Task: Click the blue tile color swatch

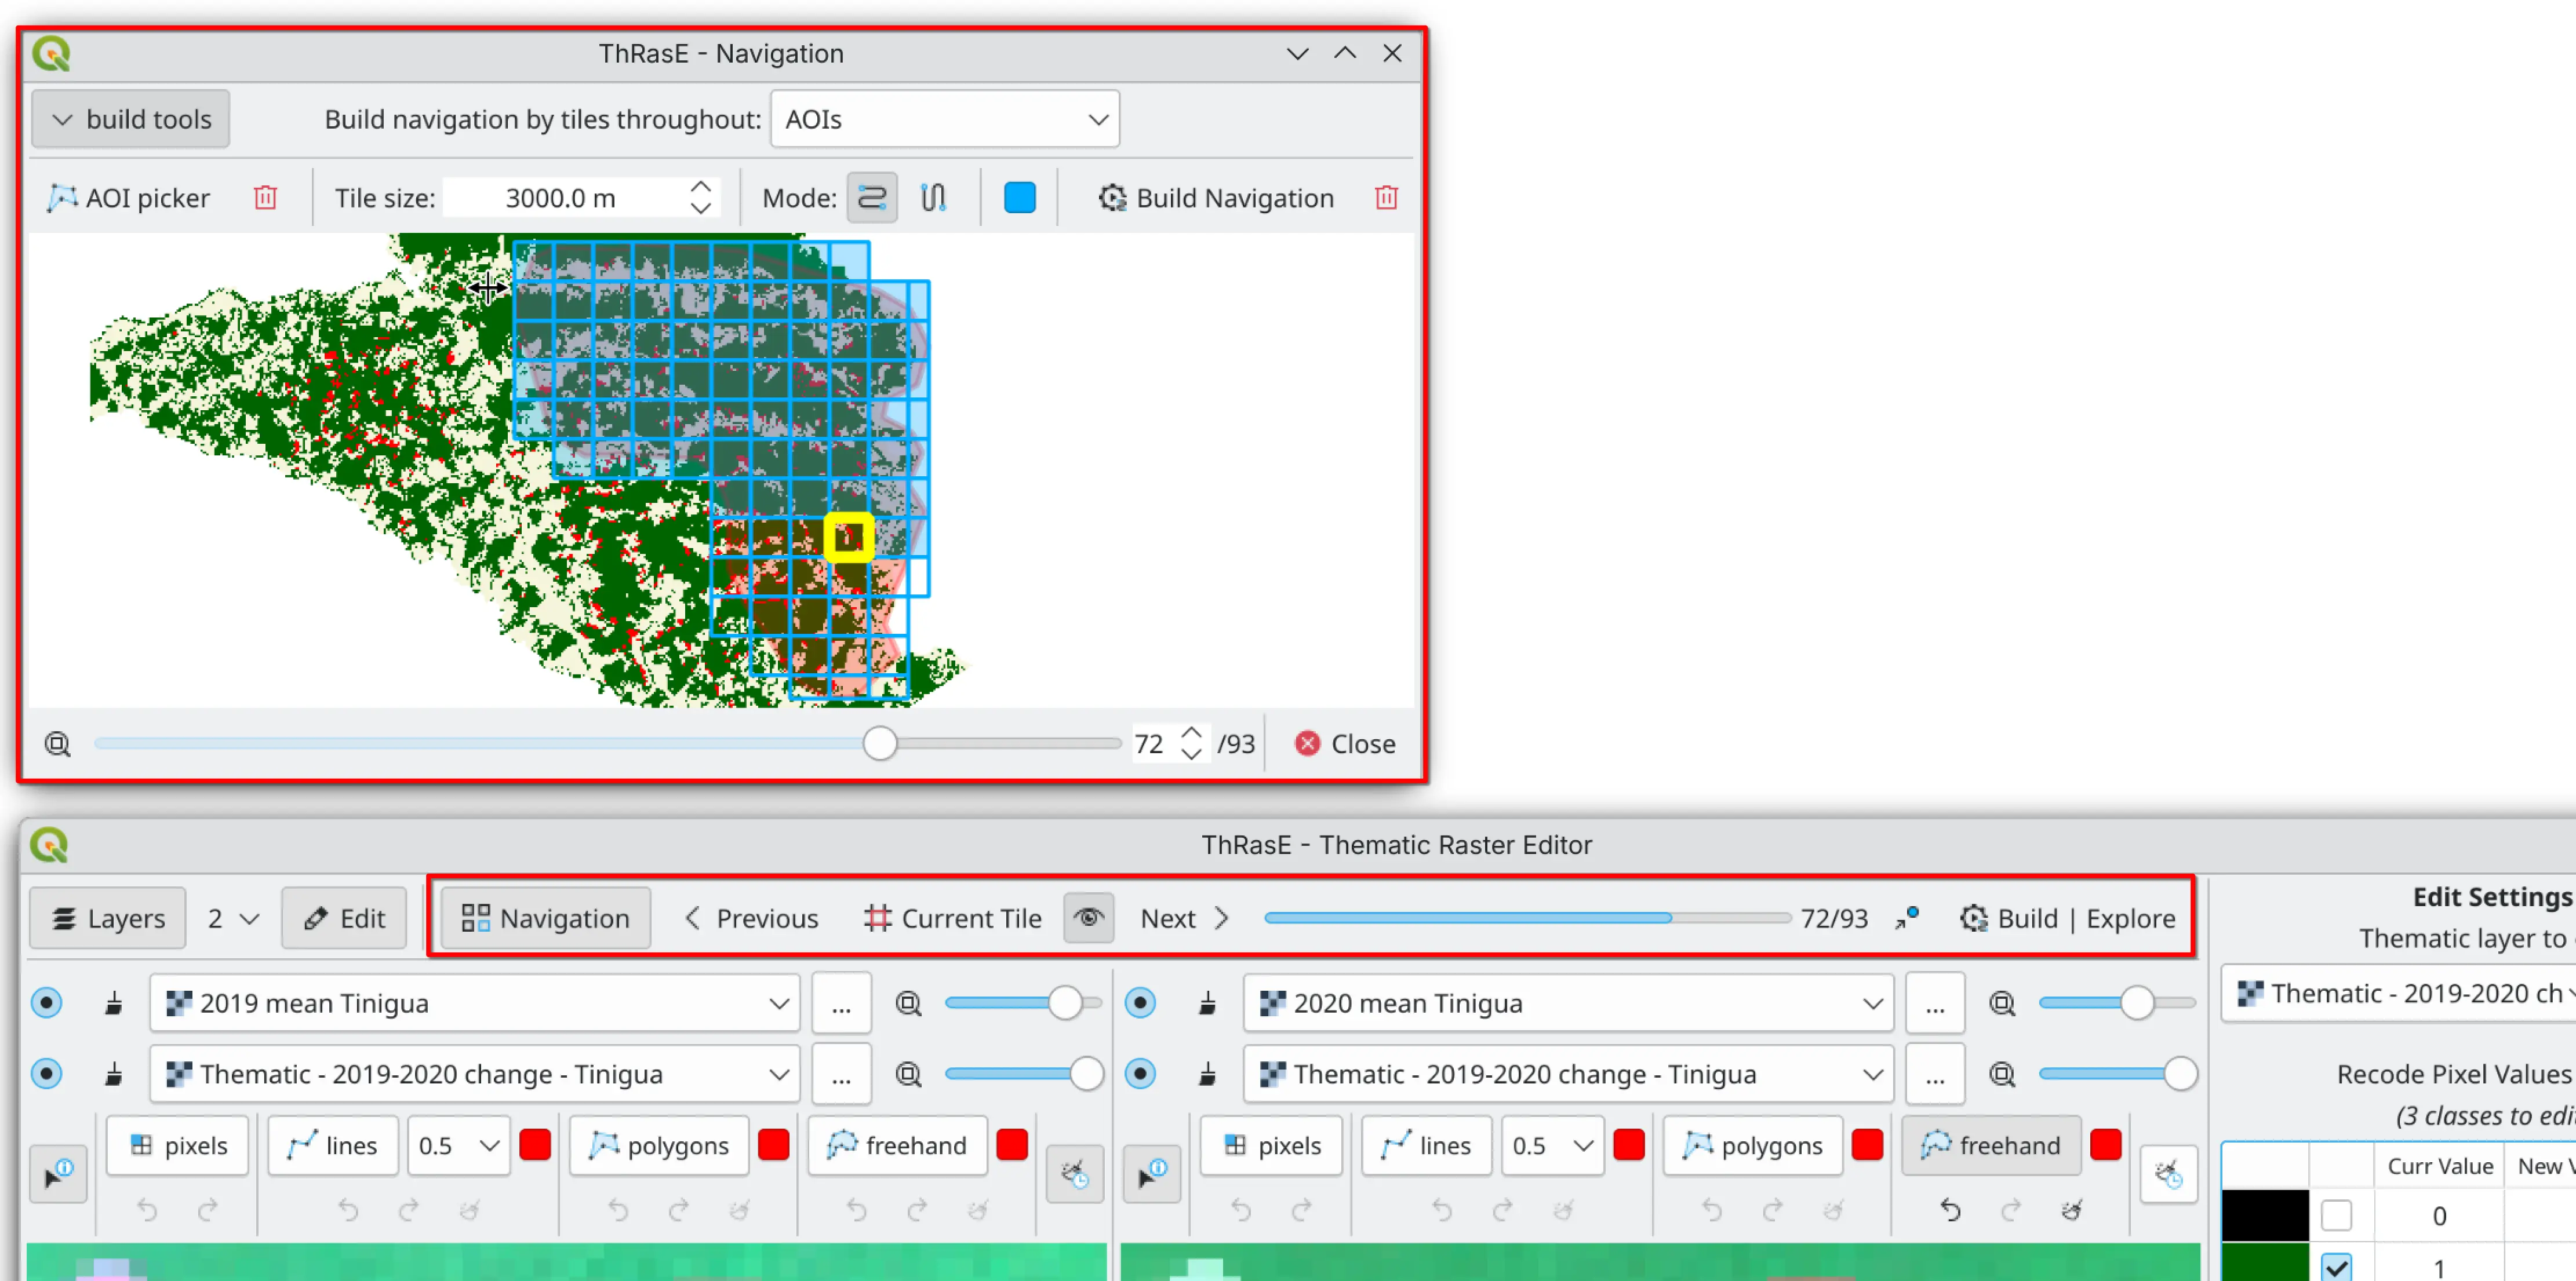Action: tap(1019, 197)
